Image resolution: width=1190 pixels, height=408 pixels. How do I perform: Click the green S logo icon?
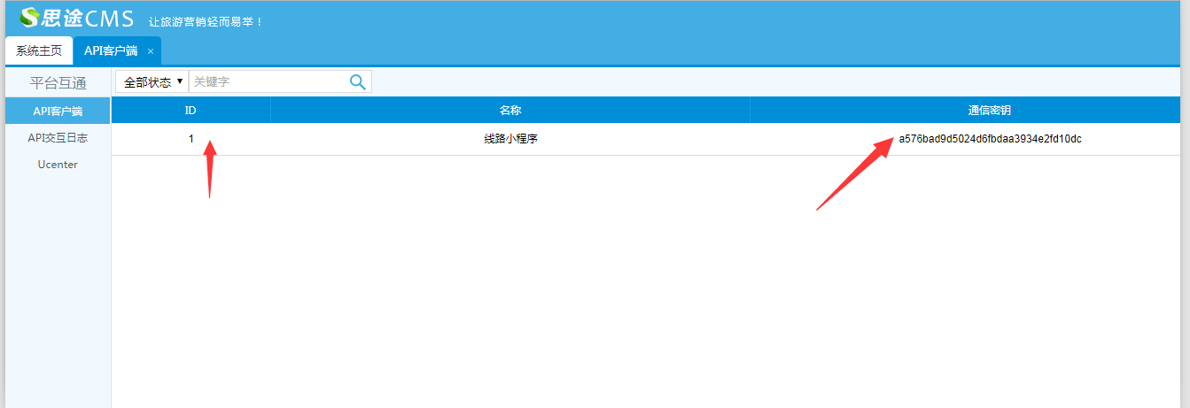[x=29, y=18]
